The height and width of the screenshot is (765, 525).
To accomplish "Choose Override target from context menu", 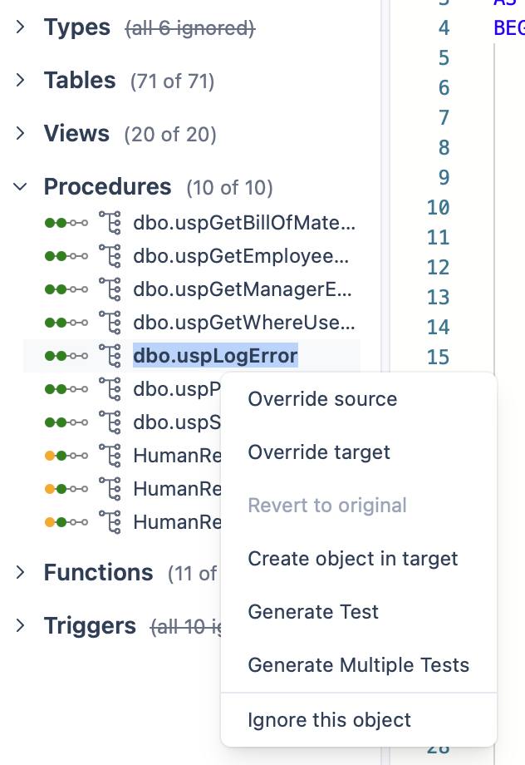I will coord(319,452).
